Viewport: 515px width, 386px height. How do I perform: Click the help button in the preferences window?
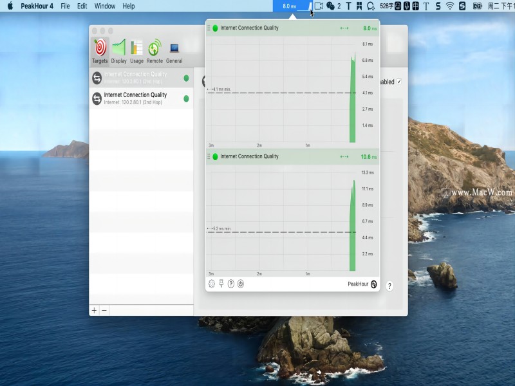tap(389, 286)
